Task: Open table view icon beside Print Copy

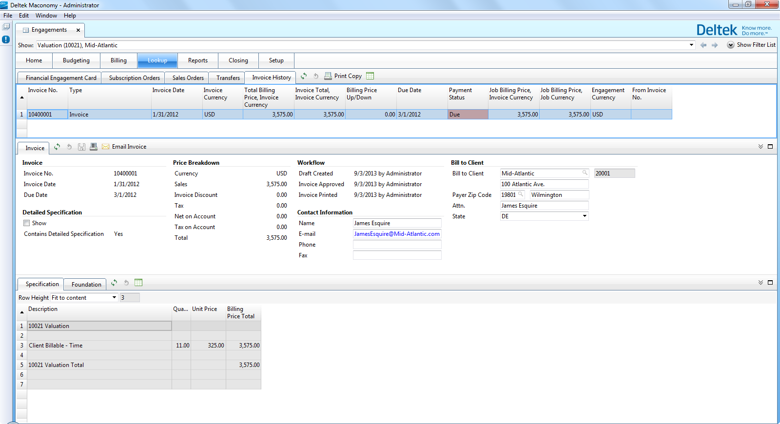Action: pos(370,76)
